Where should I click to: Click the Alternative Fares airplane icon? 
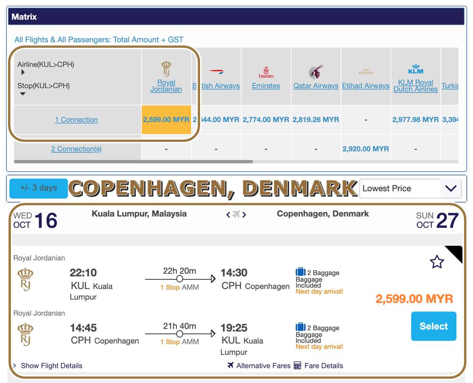230,365
